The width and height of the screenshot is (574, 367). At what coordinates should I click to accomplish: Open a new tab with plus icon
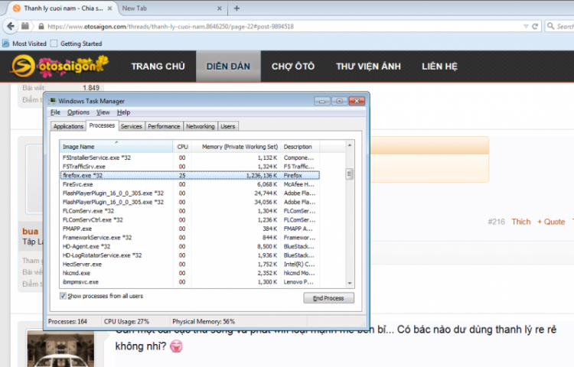(x=236, y=8)
